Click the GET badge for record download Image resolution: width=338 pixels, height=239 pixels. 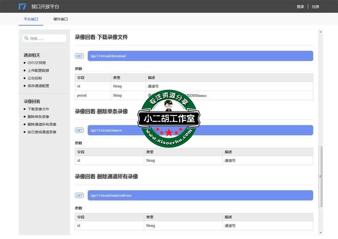coord(79,56)
